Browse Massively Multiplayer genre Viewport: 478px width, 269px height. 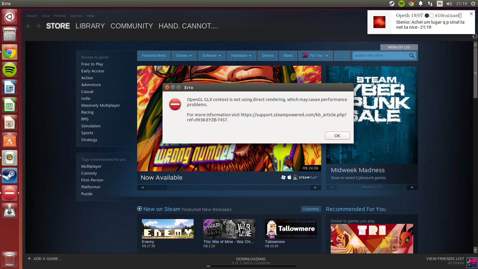pos(100,105)
